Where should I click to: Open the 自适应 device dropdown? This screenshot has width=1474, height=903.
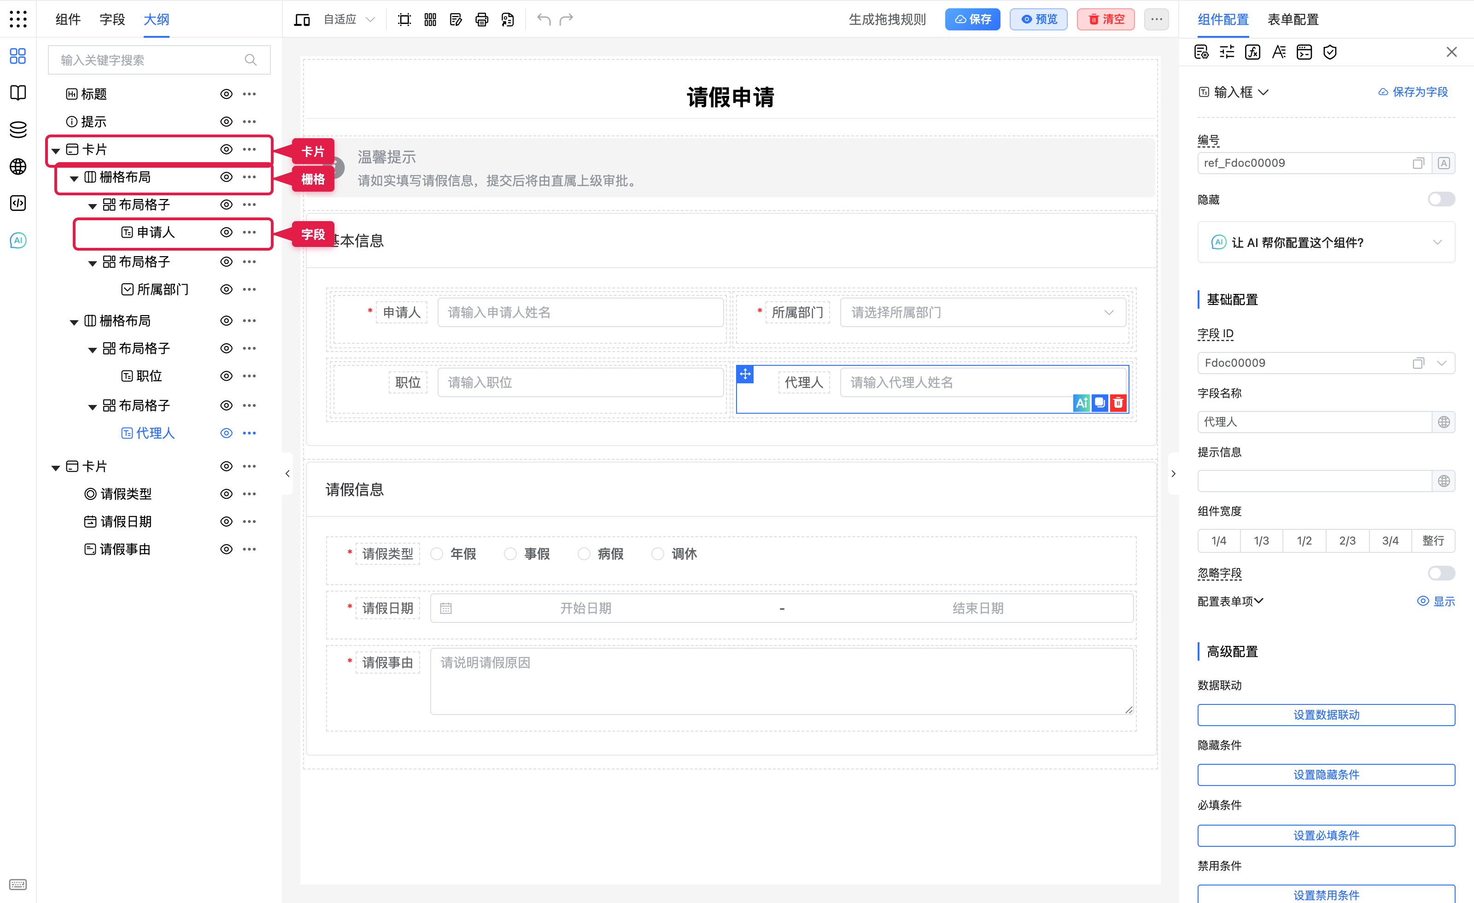pyautogui.click(x=349, y=20)
